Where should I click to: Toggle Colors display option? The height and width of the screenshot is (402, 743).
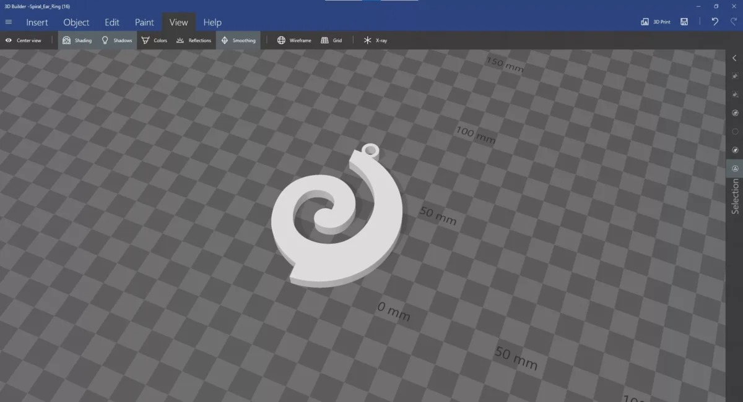point(154,40)
